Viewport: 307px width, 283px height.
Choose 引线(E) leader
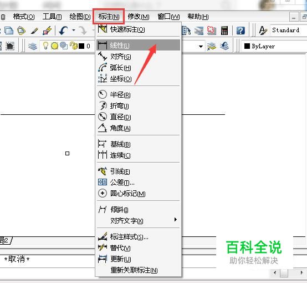tap(138, 171)
